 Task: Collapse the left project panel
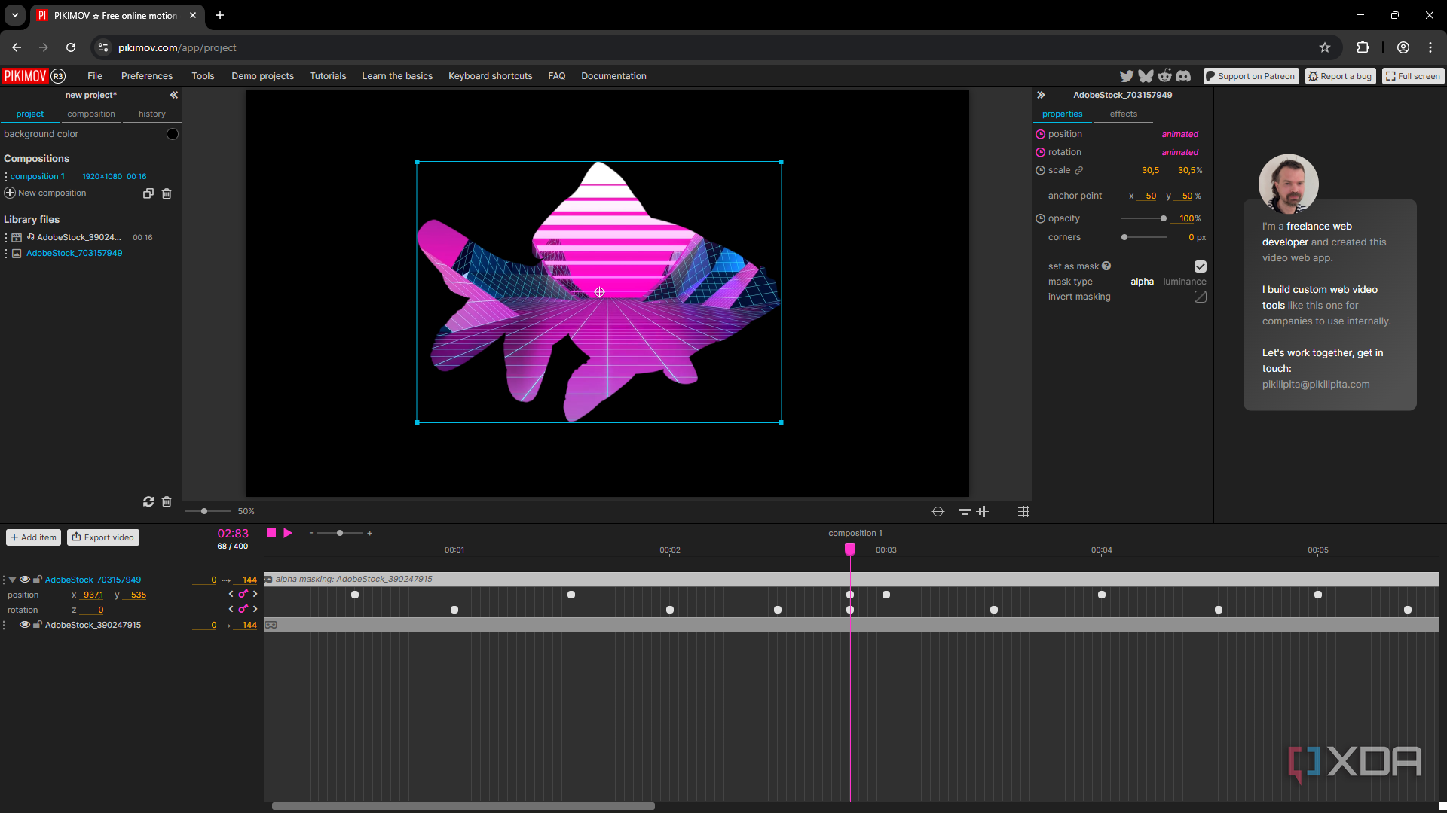[x=174, y=95]
